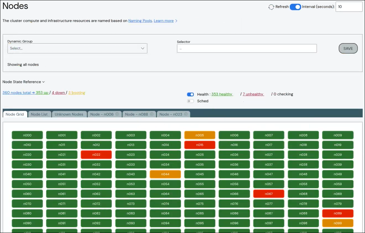Click the Interval seconds input box

click(348, 7)
